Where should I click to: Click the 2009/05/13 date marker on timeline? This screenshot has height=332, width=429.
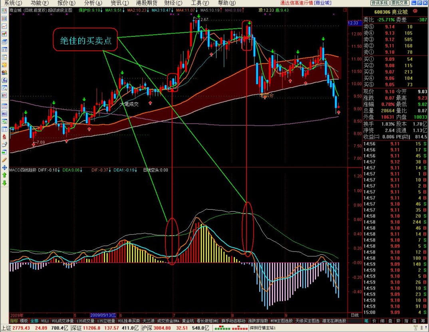103,315
